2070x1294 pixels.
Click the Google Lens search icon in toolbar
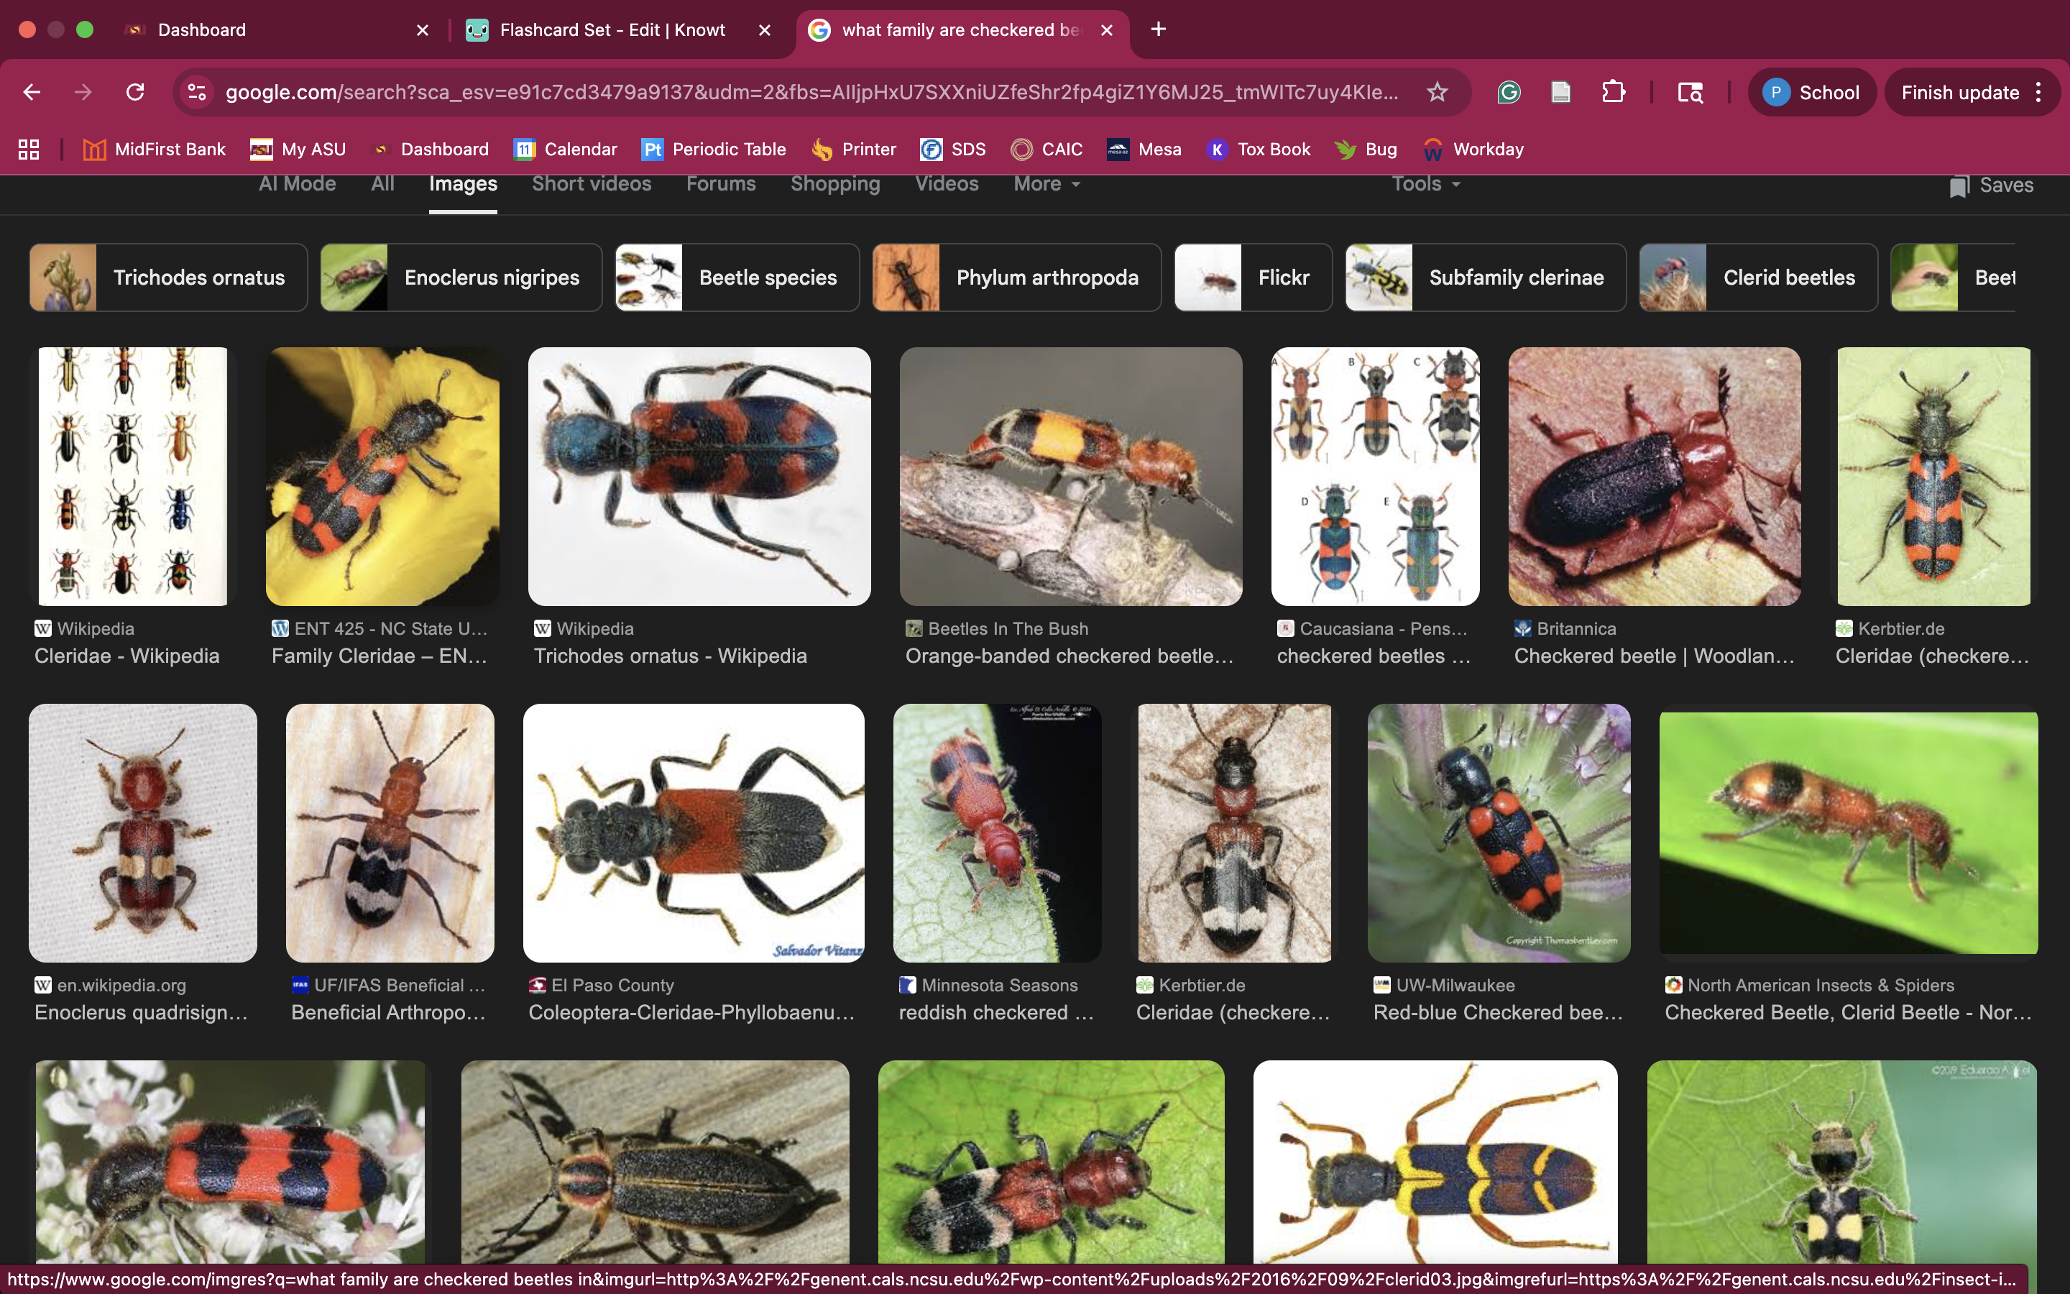point(1690,91)
